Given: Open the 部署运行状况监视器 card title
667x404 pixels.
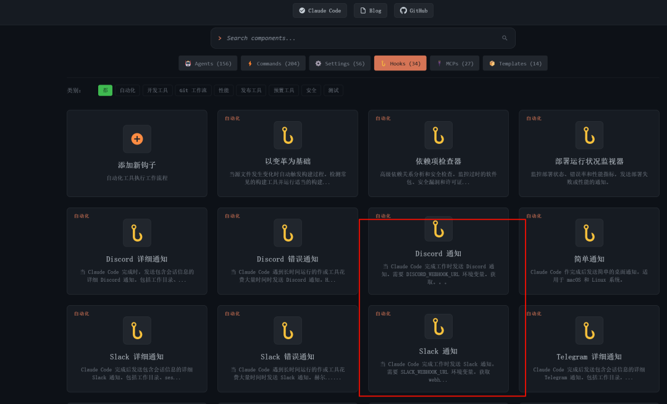Looking at the screenshot, I should pyautogui.click(x=589, y=161).
